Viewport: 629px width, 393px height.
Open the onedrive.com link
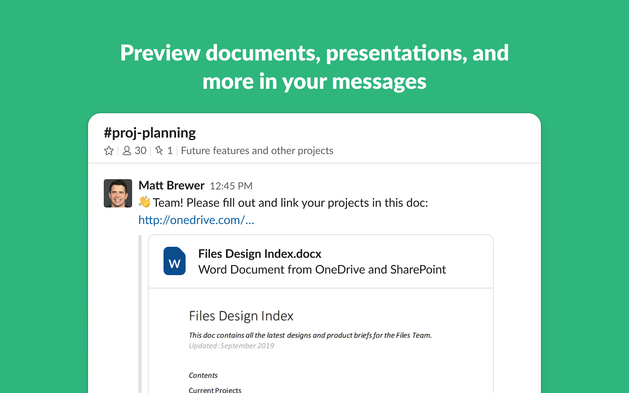[196, 220]
